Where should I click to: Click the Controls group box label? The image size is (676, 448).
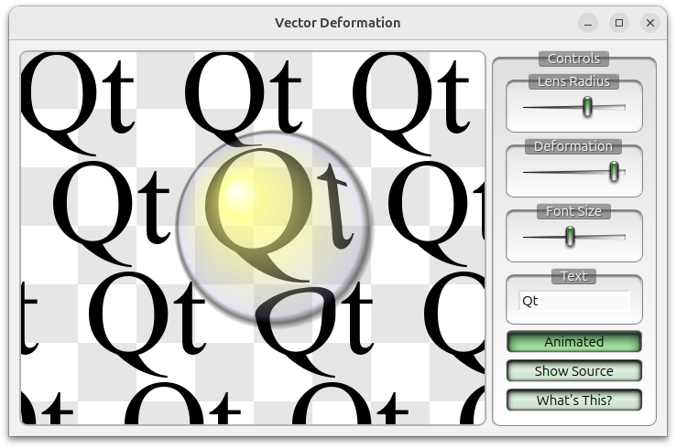click(574, 59)
